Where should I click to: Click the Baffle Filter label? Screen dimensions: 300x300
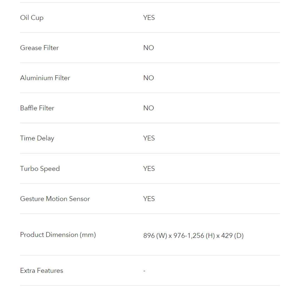(37, 108)
